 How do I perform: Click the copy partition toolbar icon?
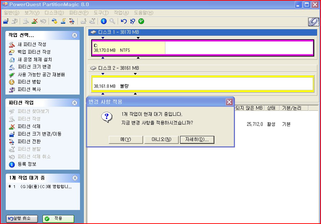pyautogui.click(x=14, y=21)
